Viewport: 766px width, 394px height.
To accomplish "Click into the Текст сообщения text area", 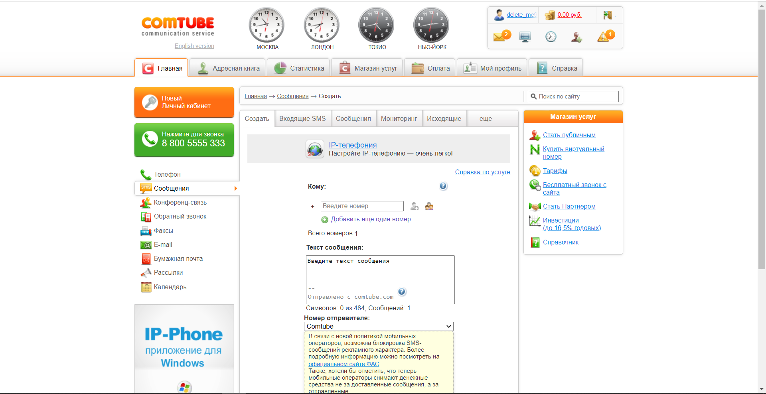I will point(380,280).
